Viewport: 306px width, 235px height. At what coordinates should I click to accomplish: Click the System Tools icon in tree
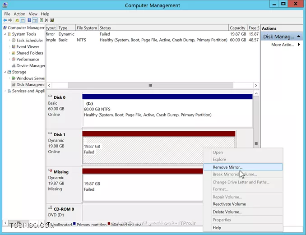(x=9, y=34)
